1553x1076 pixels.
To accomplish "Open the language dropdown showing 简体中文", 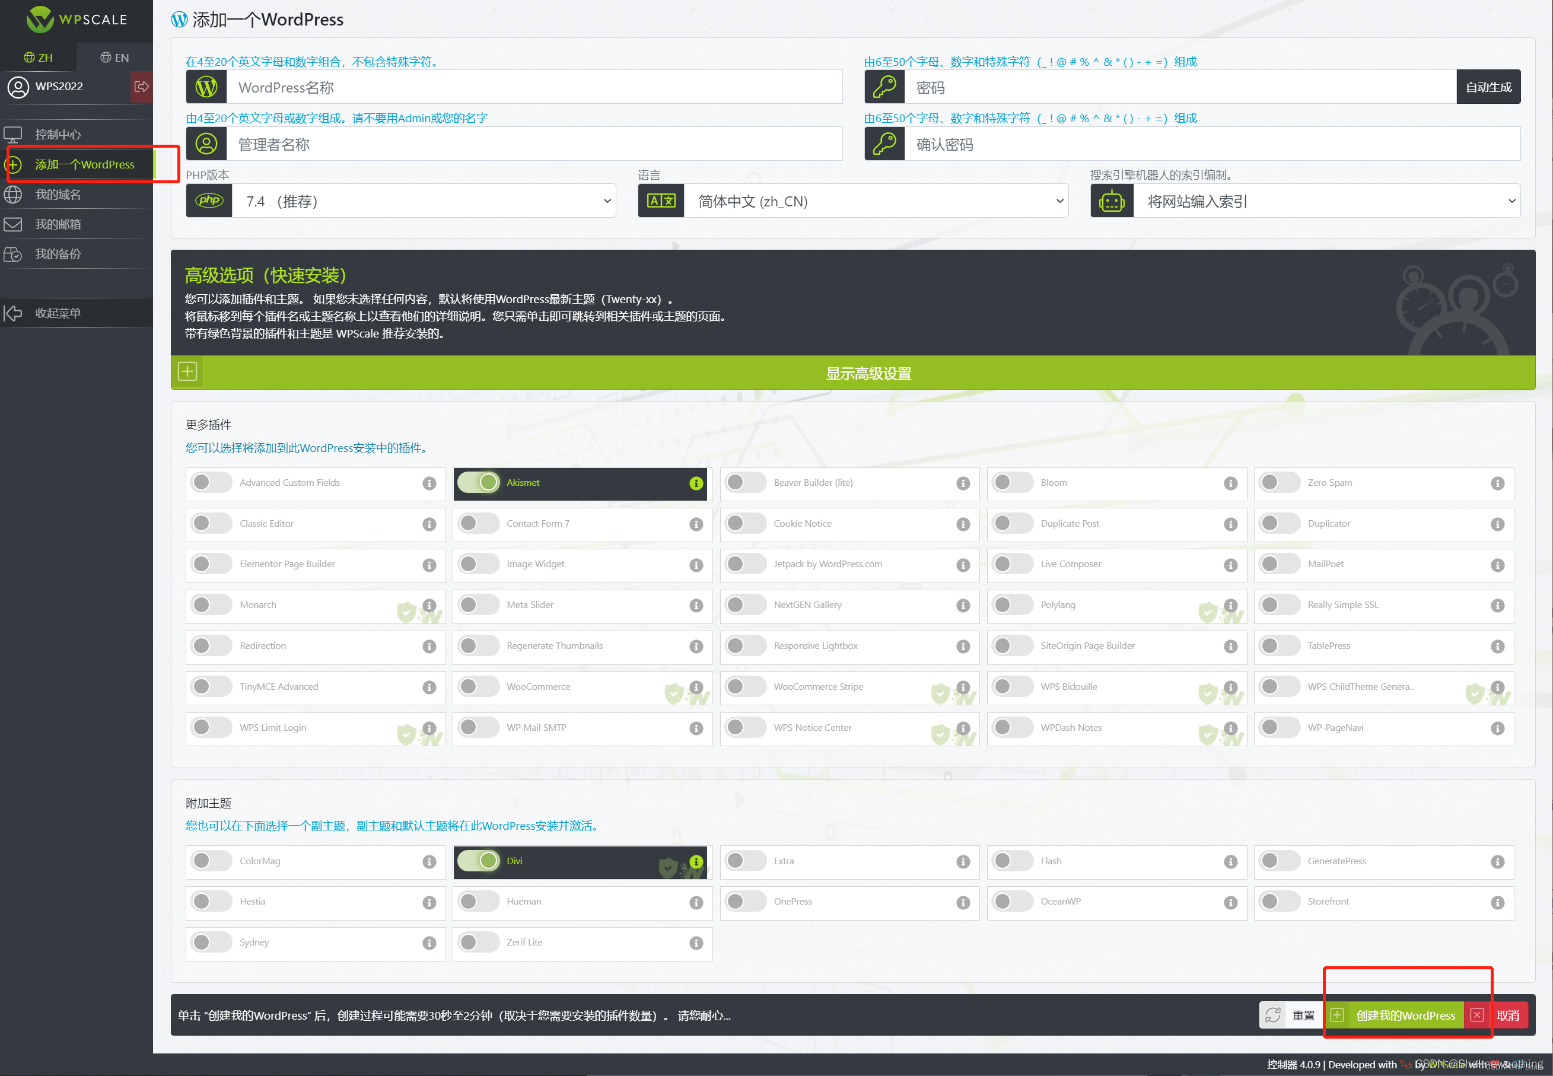I will (x=876, y=201).
